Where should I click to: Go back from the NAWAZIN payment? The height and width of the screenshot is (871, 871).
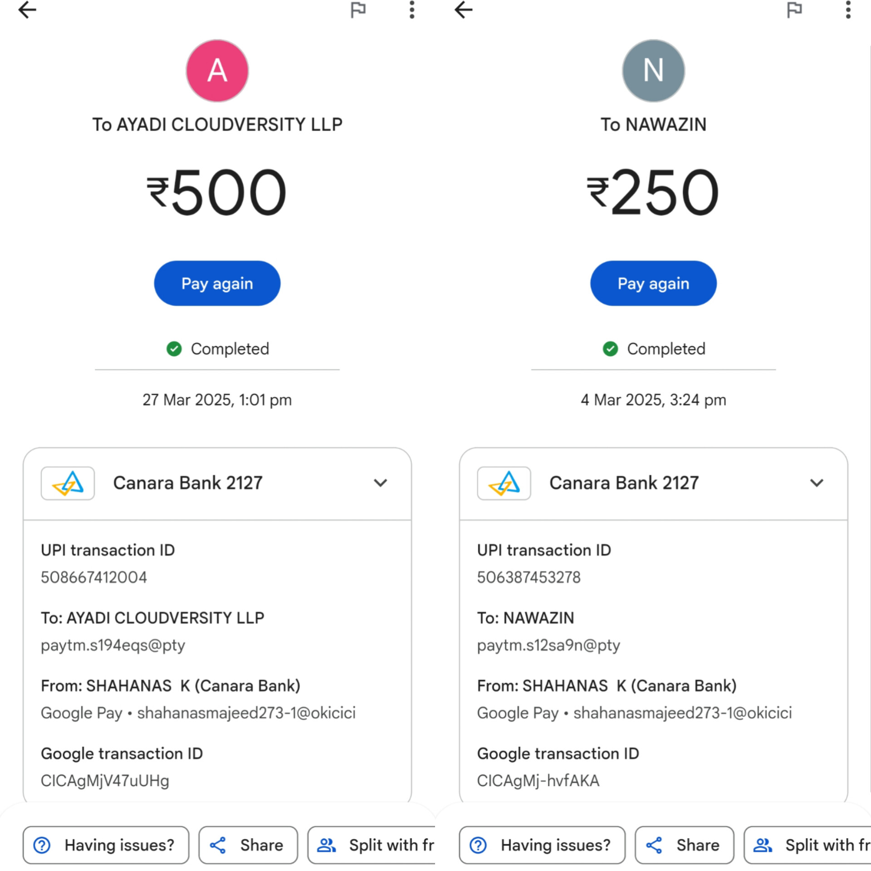click(x=463, y=10)
